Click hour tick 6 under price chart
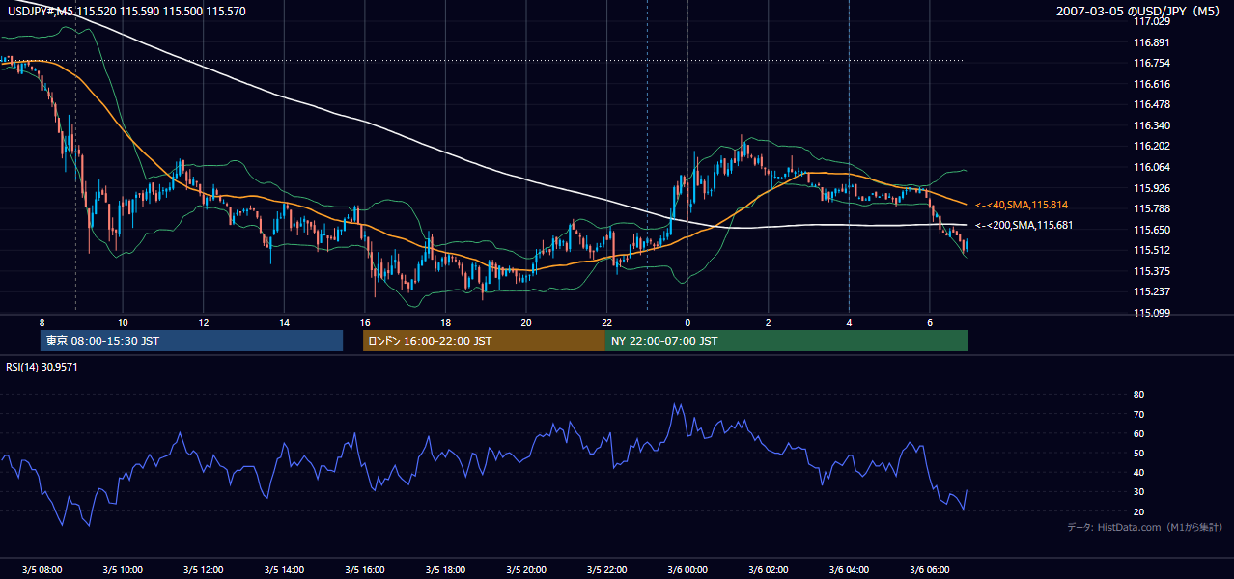1234x579 pixels. coord(930,322)
